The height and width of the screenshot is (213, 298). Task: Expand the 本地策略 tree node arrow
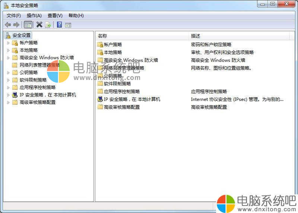pos(8,50)
